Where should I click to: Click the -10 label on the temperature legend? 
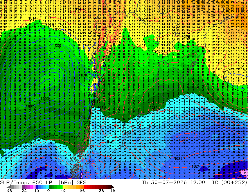(x=35, y=190)
